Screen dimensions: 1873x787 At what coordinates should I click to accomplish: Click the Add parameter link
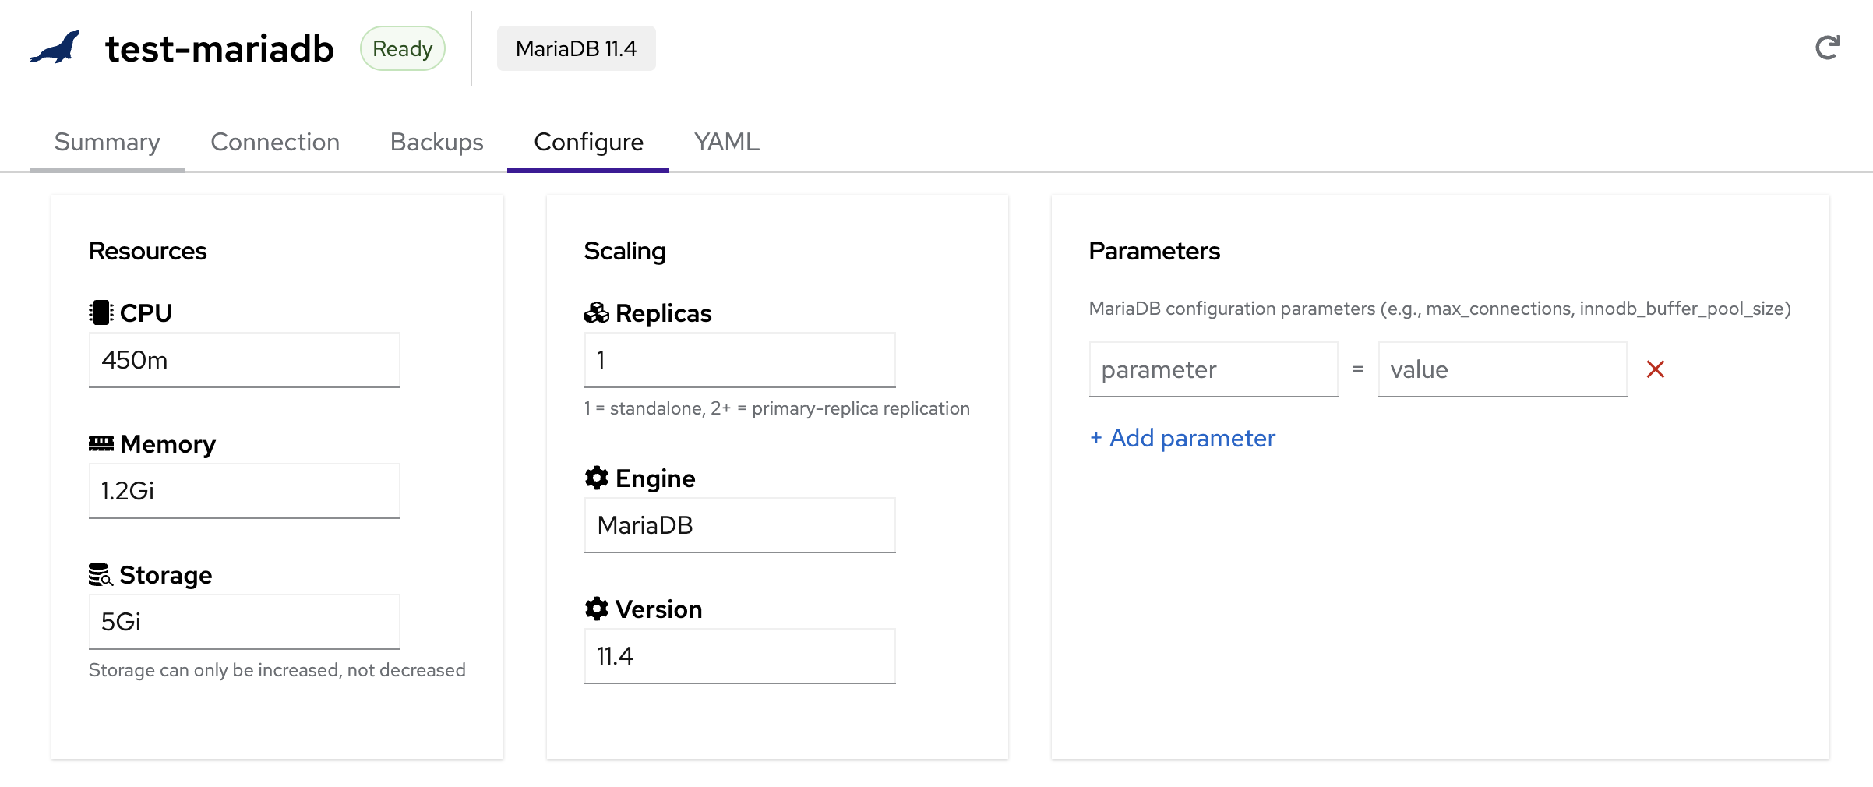coord(1183,438)
